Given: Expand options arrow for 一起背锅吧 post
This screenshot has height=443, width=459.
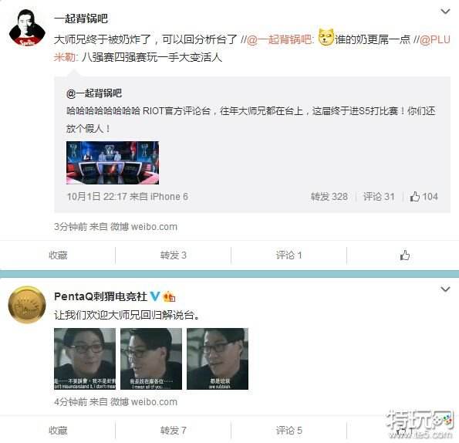Looking at the screenshot, I should point(445,12).
